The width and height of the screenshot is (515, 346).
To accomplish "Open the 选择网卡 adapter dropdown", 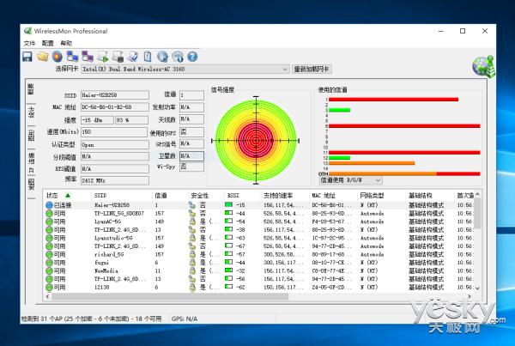I will tap(283, 69).
